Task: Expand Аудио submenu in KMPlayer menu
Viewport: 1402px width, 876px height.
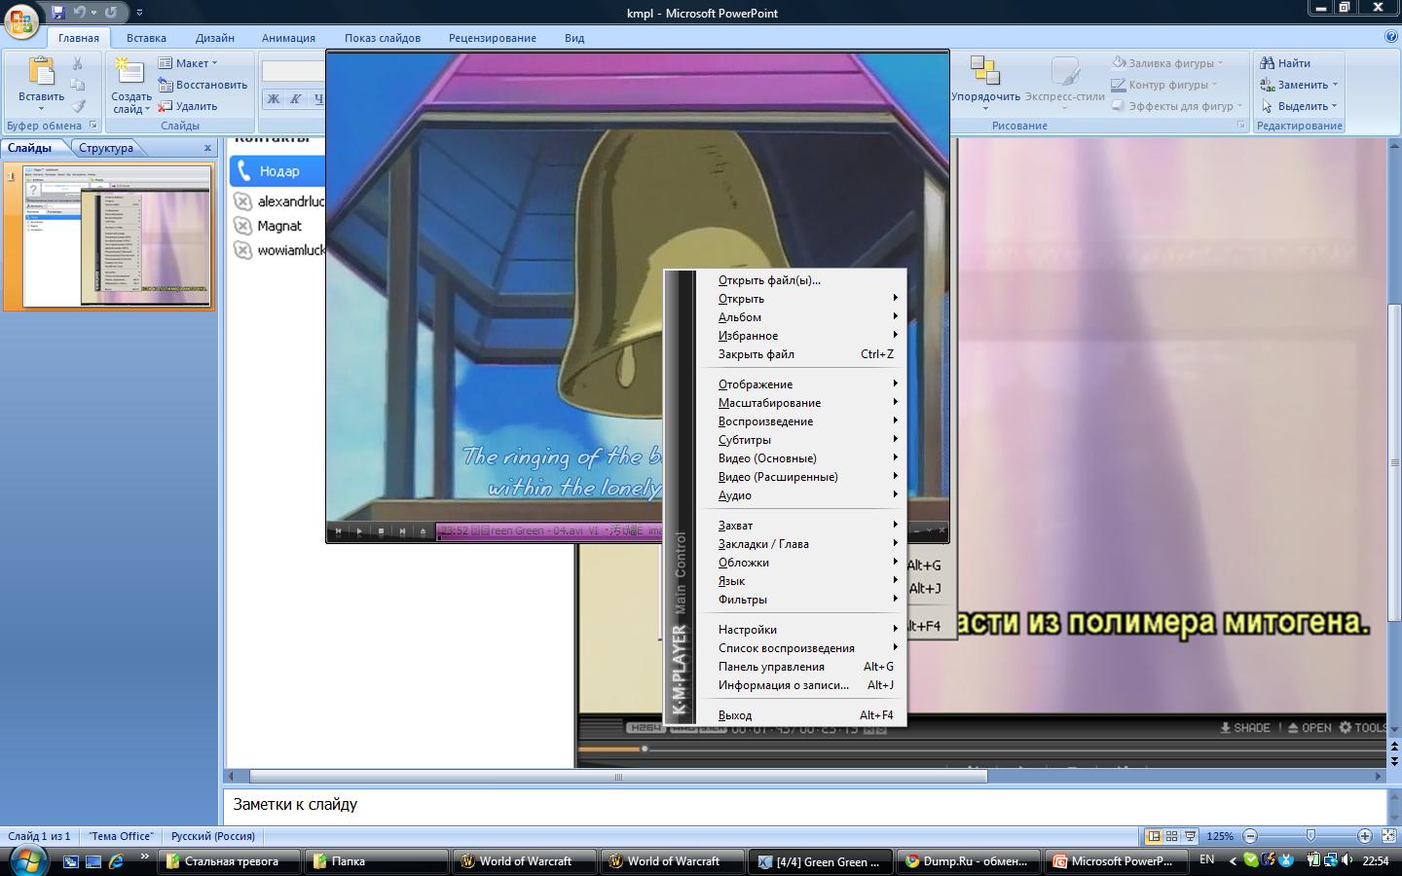Action: coord(804,495)
